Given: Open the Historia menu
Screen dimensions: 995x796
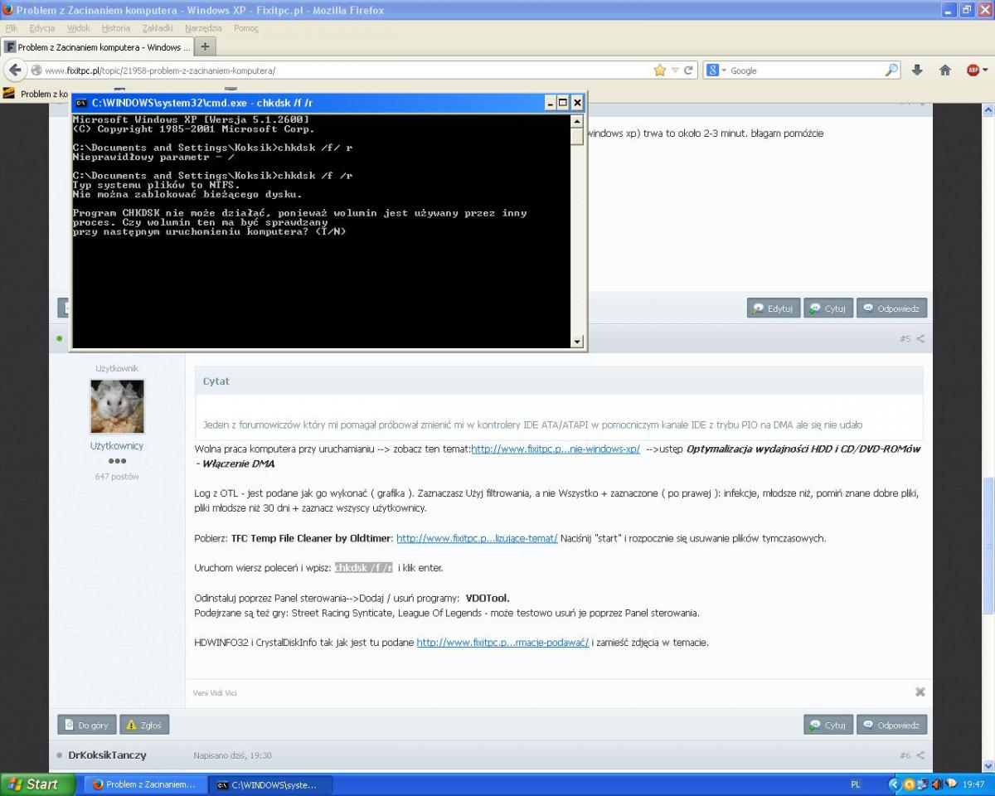Looking at the screenshot, I should point(116,28).
